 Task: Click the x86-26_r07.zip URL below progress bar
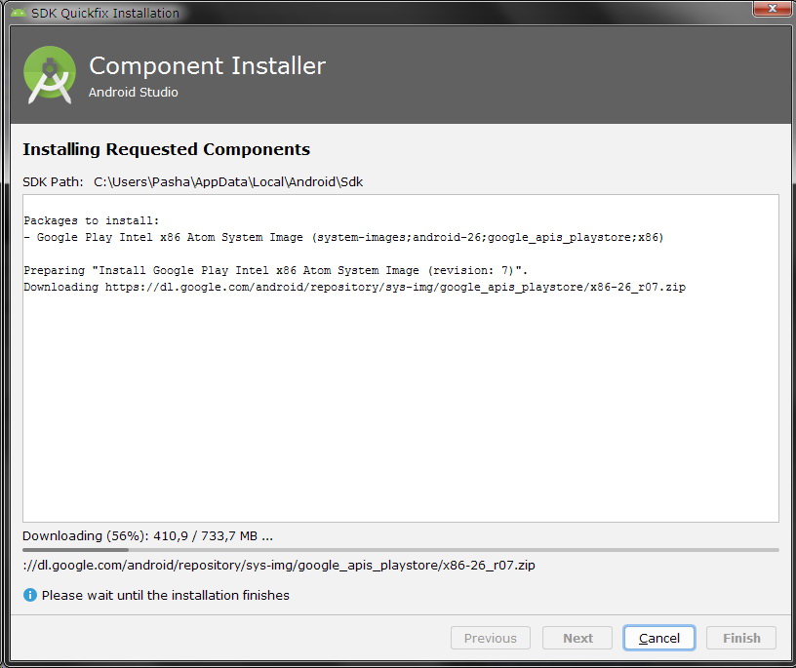pos(279,565)
